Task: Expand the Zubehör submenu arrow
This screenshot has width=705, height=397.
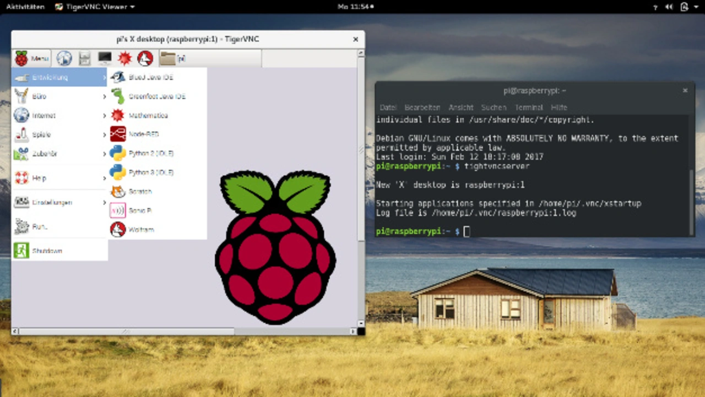Action: click(104, 154)
